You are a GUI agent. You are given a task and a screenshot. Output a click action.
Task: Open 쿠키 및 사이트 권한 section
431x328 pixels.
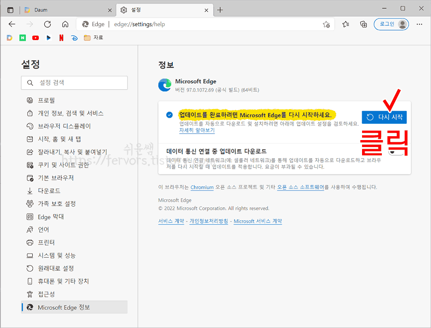coord(74,165)
